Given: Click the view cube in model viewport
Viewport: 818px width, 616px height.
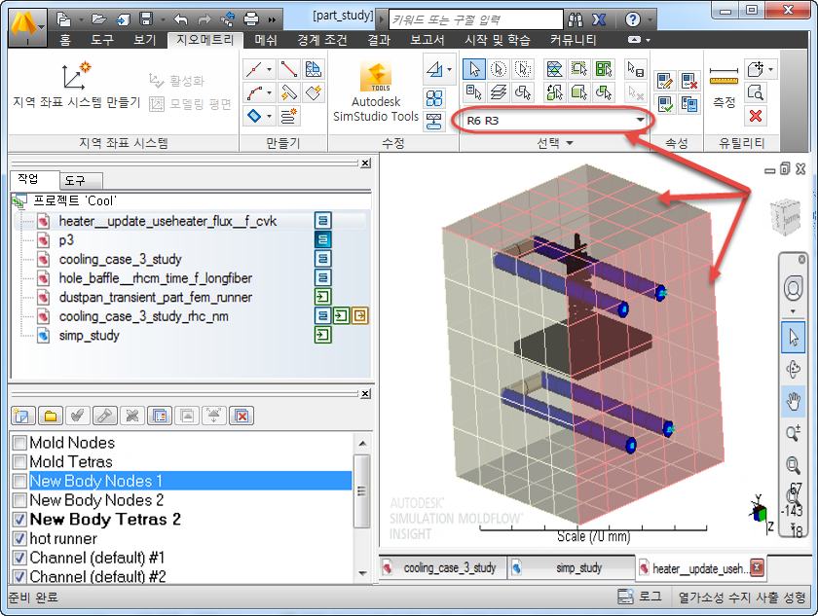Looking at the screenshot, I should 785,216.
